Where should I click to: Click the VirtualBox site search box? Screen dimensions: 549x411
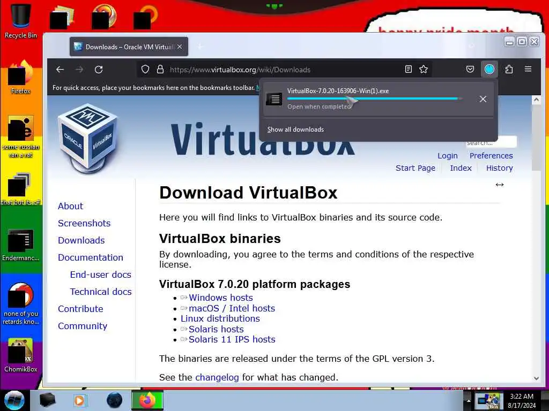[491, 142]
